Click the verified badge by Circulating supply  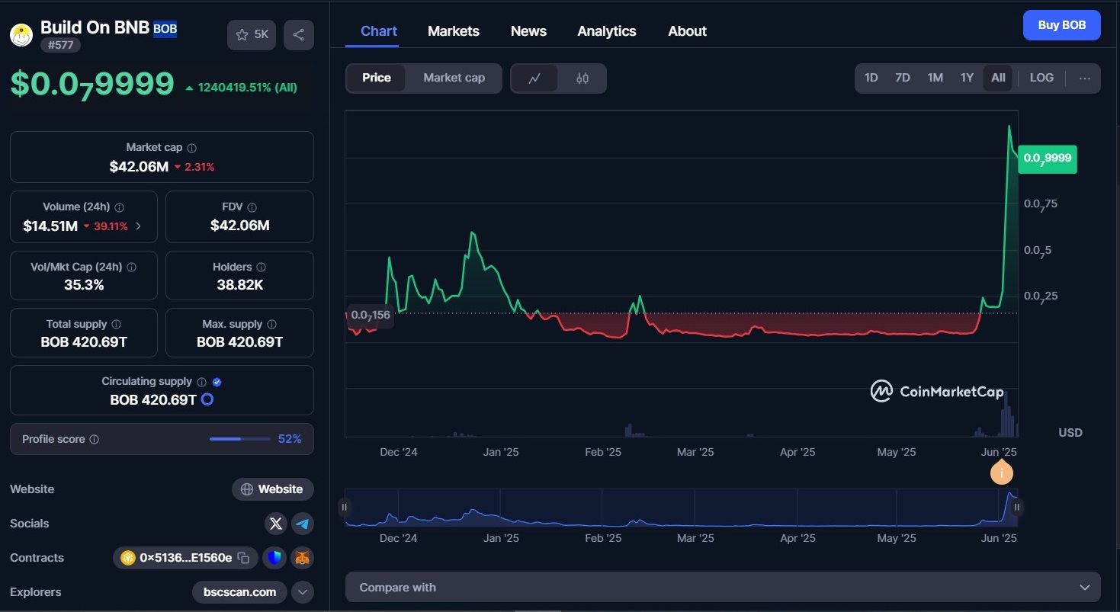[x=217, y=382]
